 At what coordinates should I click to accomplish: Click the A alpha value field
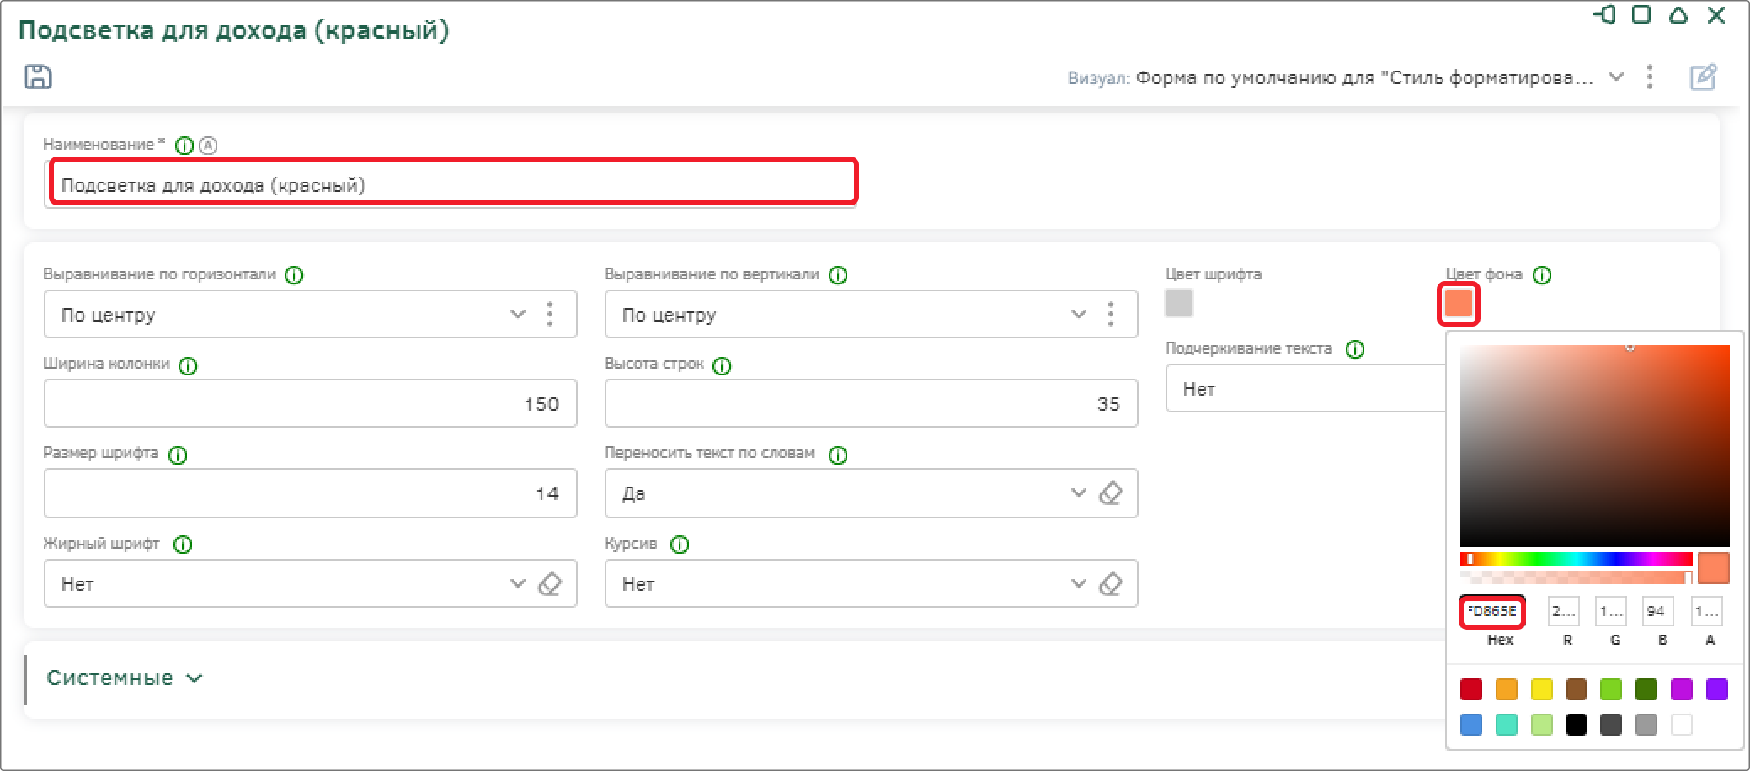point(1707,611)
